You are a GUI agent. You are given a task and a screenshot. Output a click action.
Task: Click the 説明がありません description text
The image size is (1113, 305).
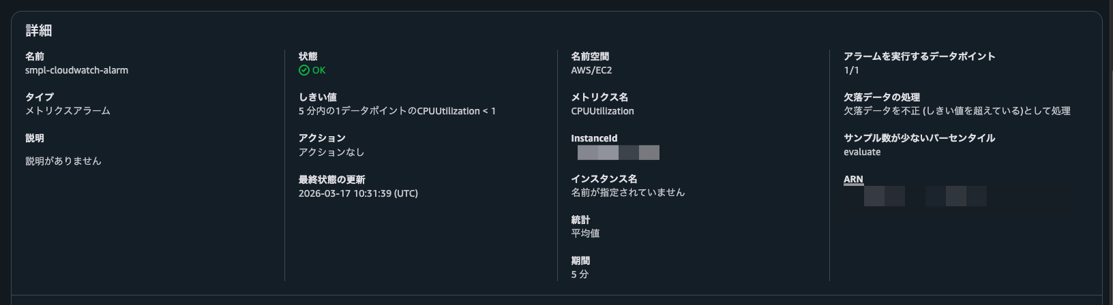63,161
